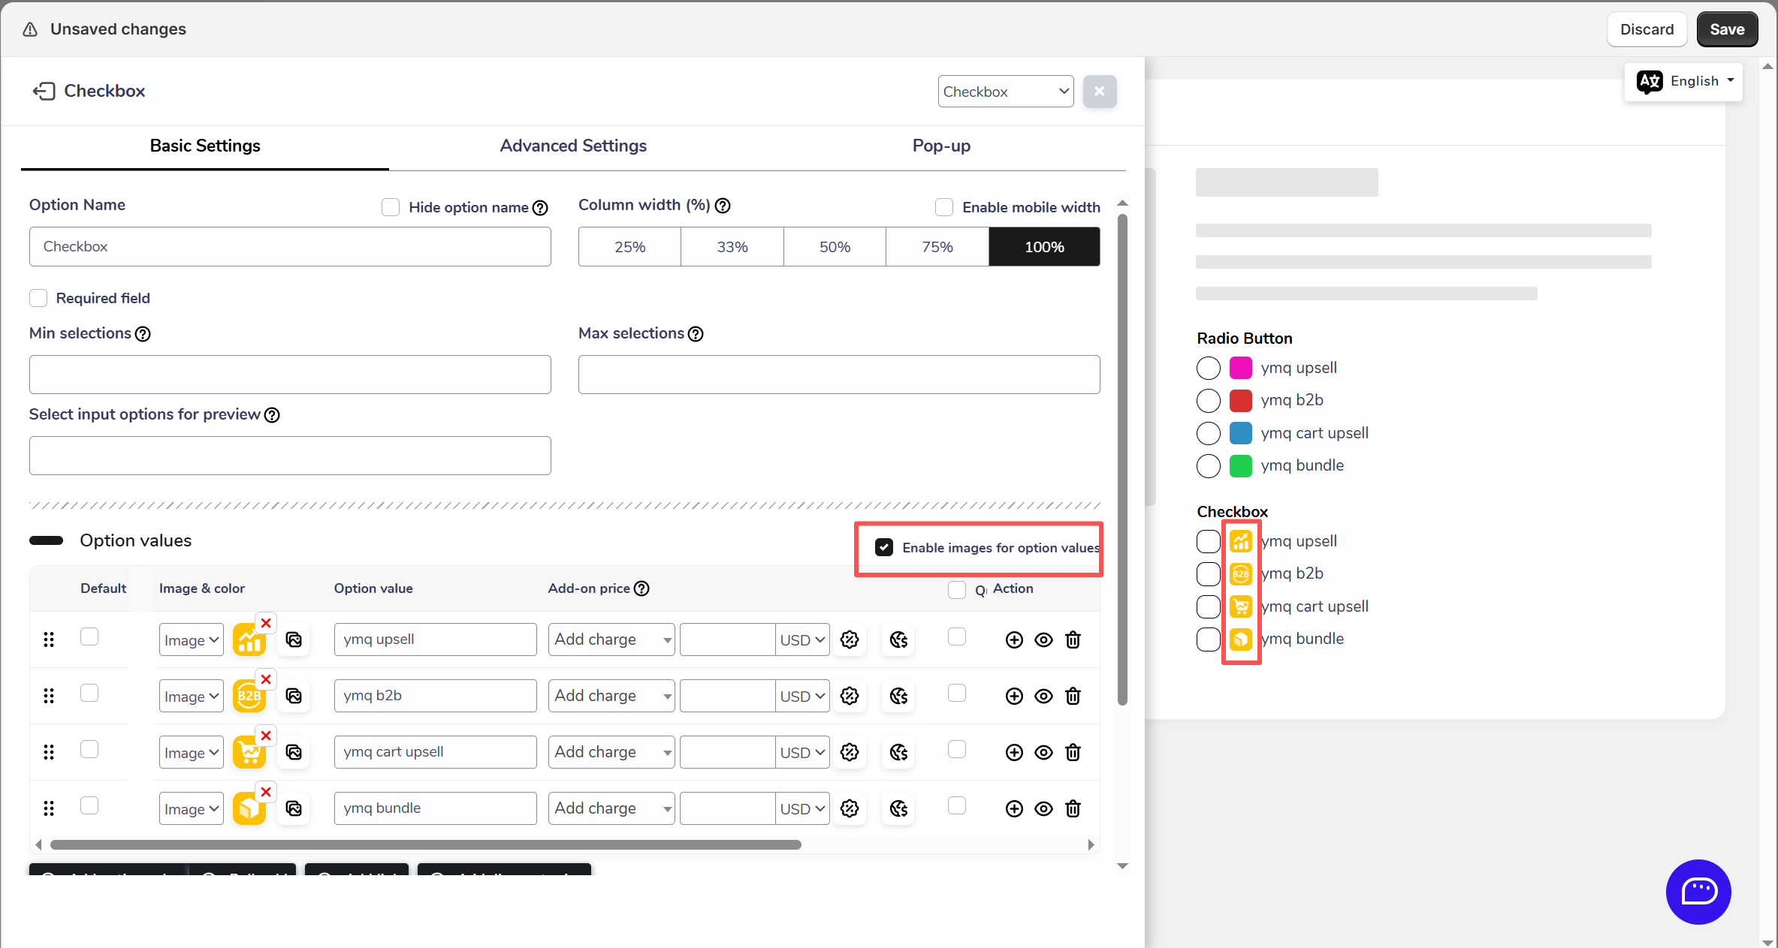1778x948 pixels.
Task: Click the Save button
Action: (x=1726, y=29)
